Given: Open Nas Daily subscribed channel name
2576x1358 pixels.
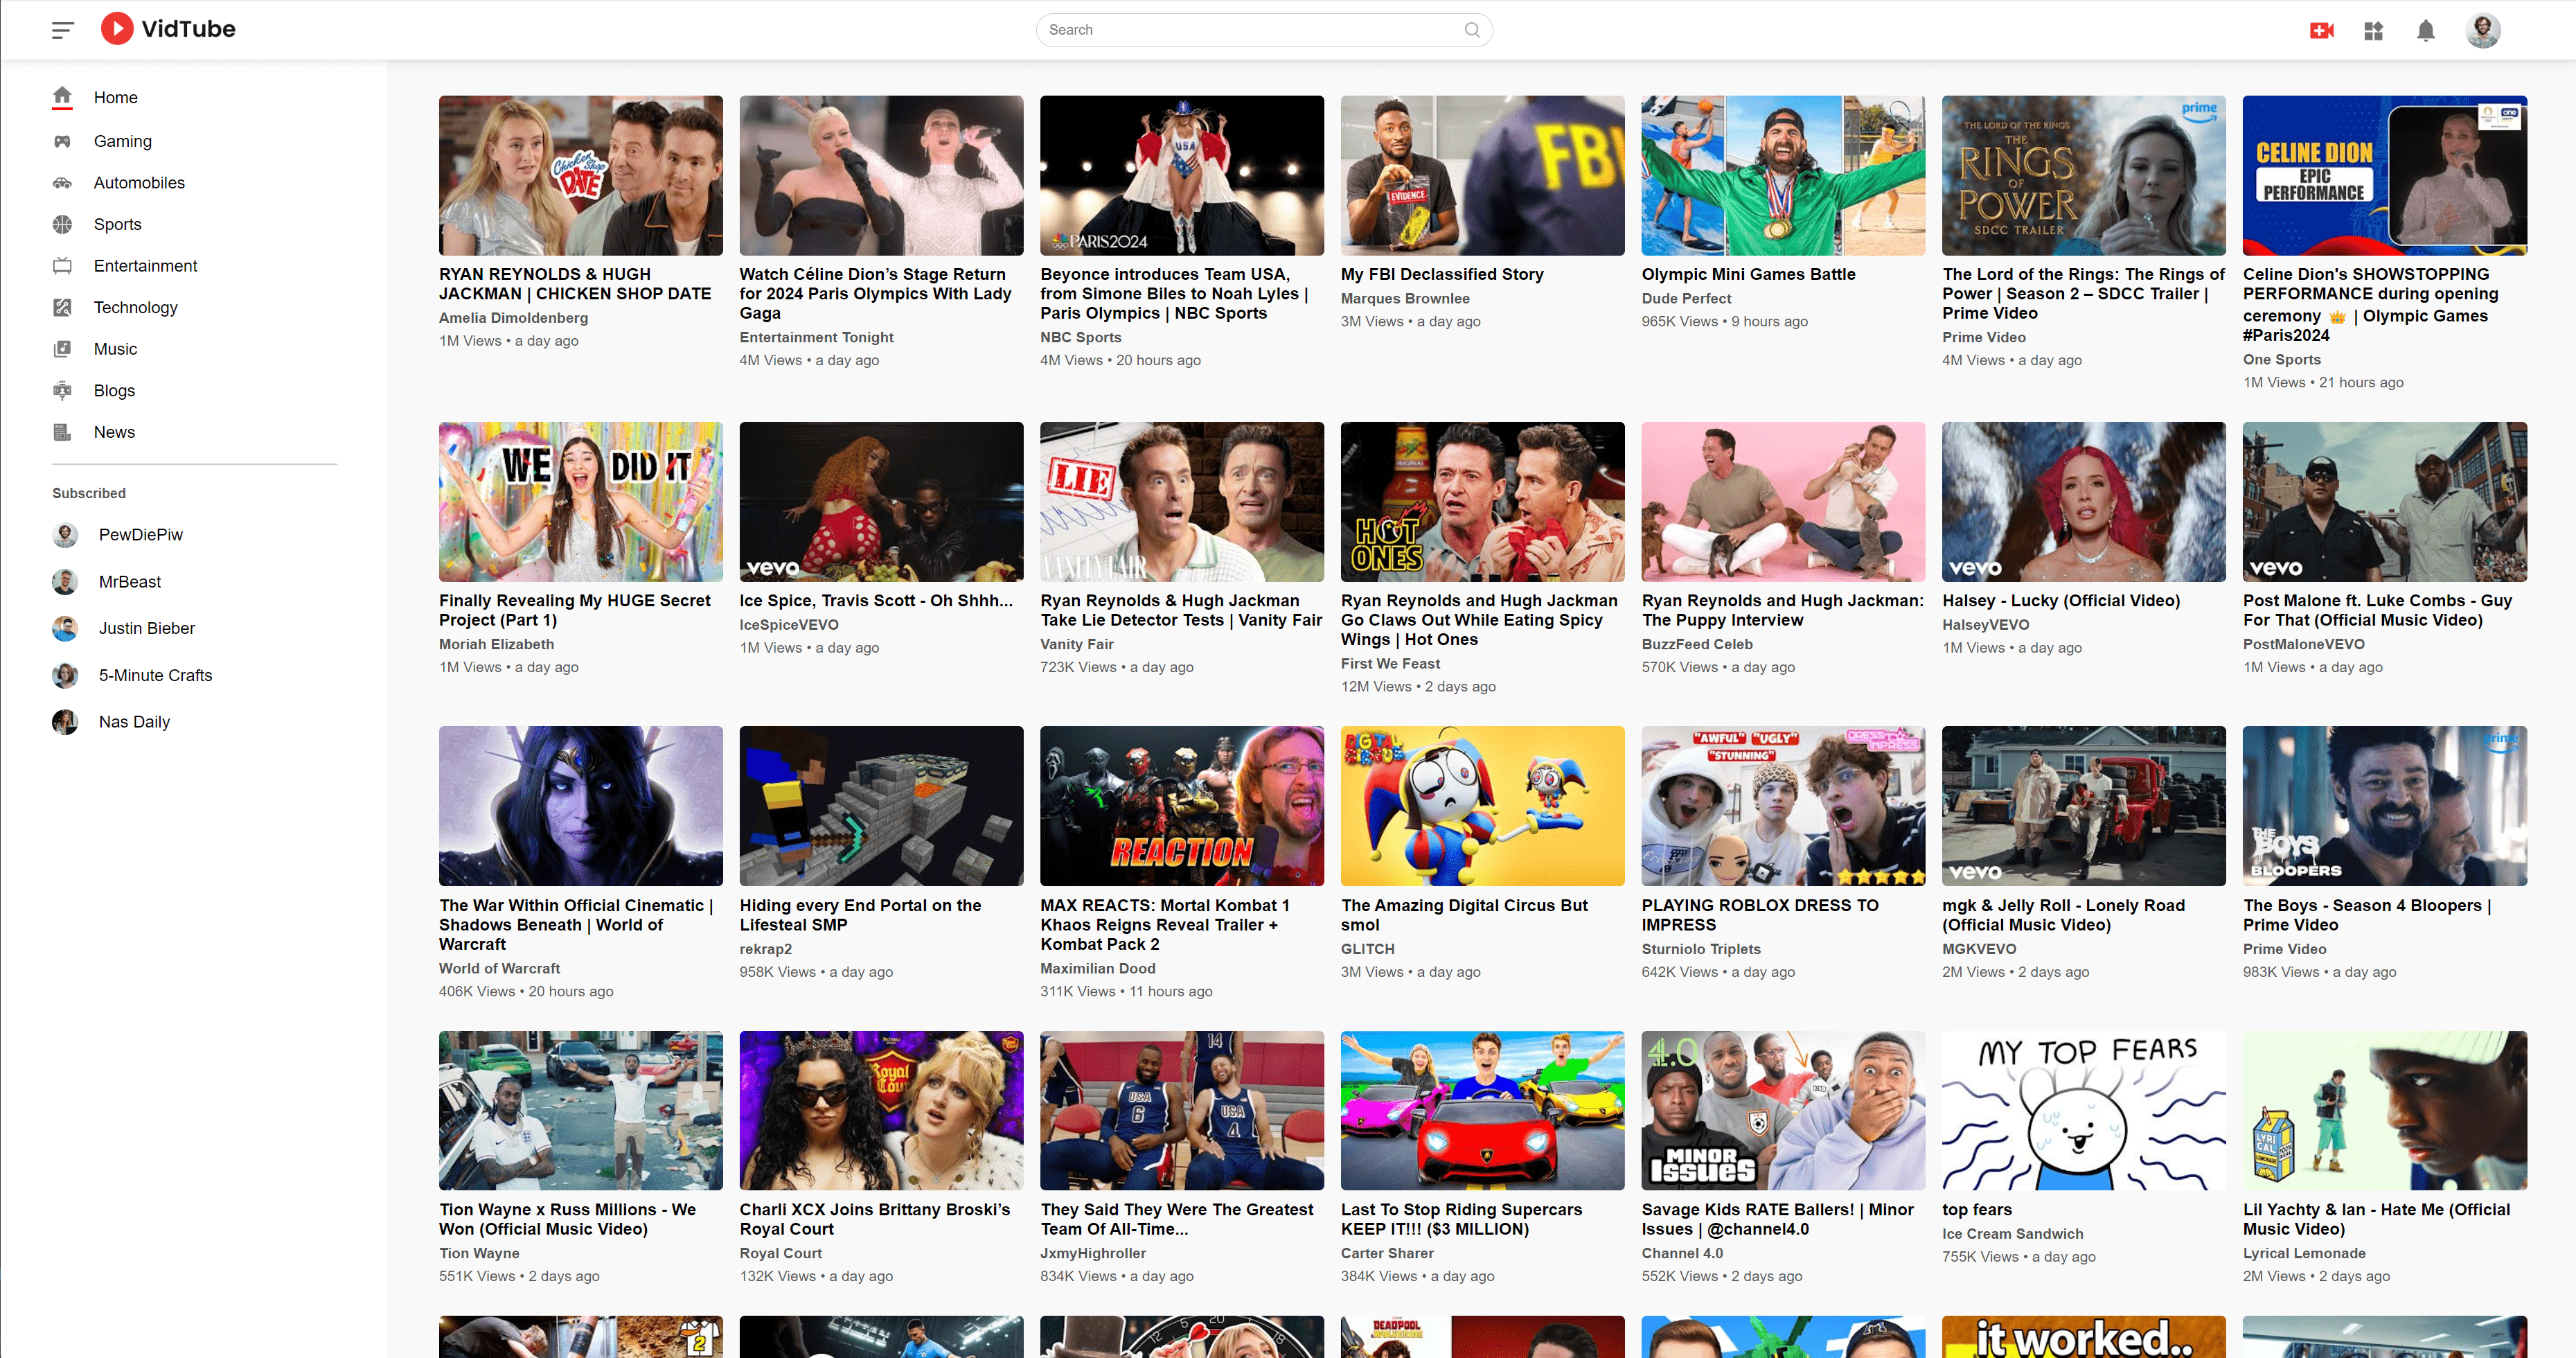Looking at the screenshot, I should (134, 722).
